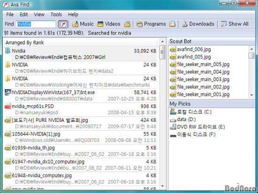The image size is (258, 193).
Task: Click file_seeker_main_005.jpg icon
Action: pyautogui.click(x=173, y=64)
